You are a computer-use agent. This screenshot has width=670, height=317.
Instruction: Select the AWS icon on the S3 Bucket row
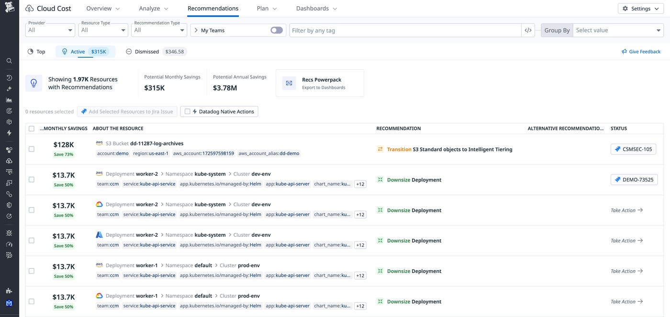pos(97,142)
